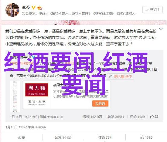
Task: Click the link icon before 周大福-华中
Action: pyautogui.click(x=110, y=76)
